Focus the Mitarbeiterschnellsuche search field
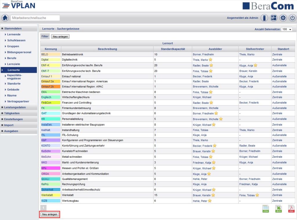 pyautogui.click(x=35, y=18)
